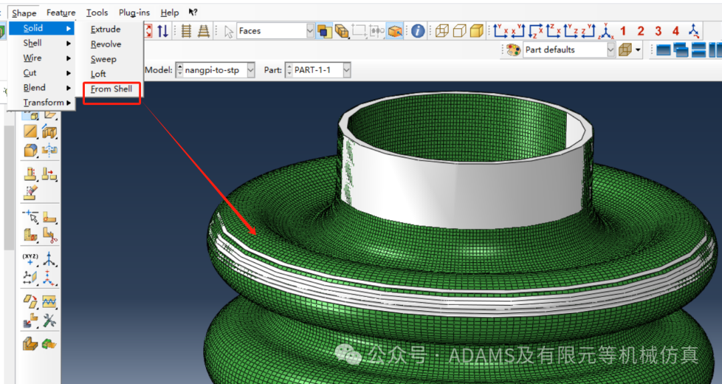Select the create datum axis tool

pos(49,259)
